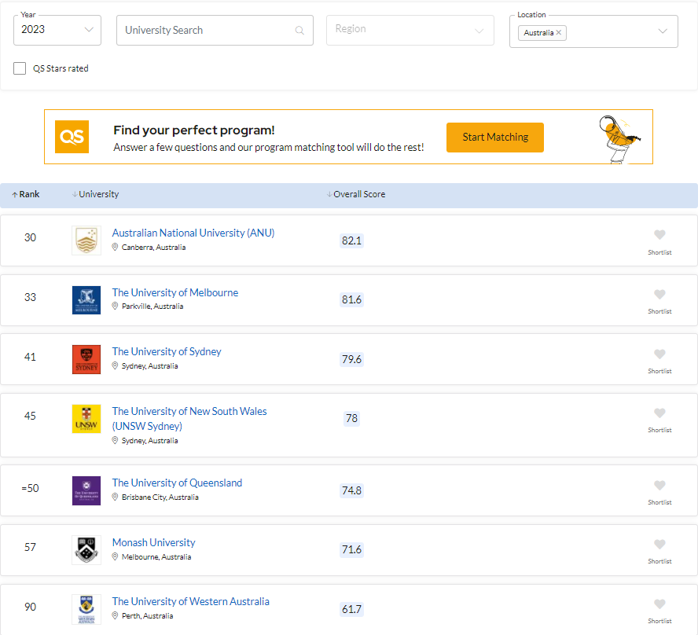Sort list by University column header
This screenshot has height=635, width=698.
coord(95,194)
